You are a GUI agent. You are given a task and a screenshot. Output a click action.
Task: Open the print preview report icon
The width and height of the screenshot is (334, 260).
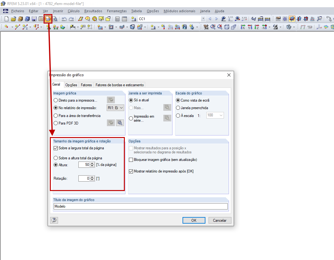click(55, 19)
